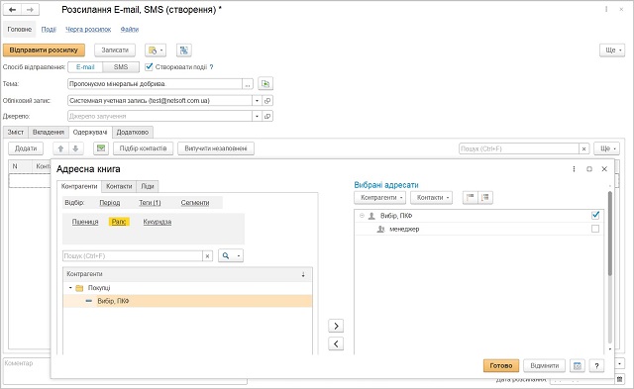Open the Джерело dropdown arrow

258,117
